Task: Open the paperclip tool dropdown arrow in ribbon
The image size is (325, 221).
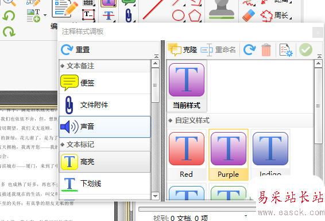Action: coord(134,21)
